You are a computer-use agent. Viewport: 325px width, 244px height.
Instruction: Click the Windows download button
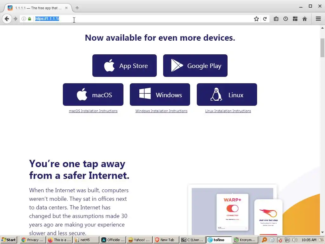[160, 95]
